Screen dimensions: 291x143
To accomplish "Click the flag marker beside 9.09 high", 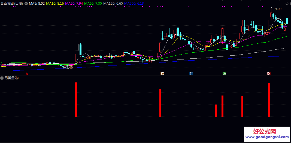I will point(272,8).
